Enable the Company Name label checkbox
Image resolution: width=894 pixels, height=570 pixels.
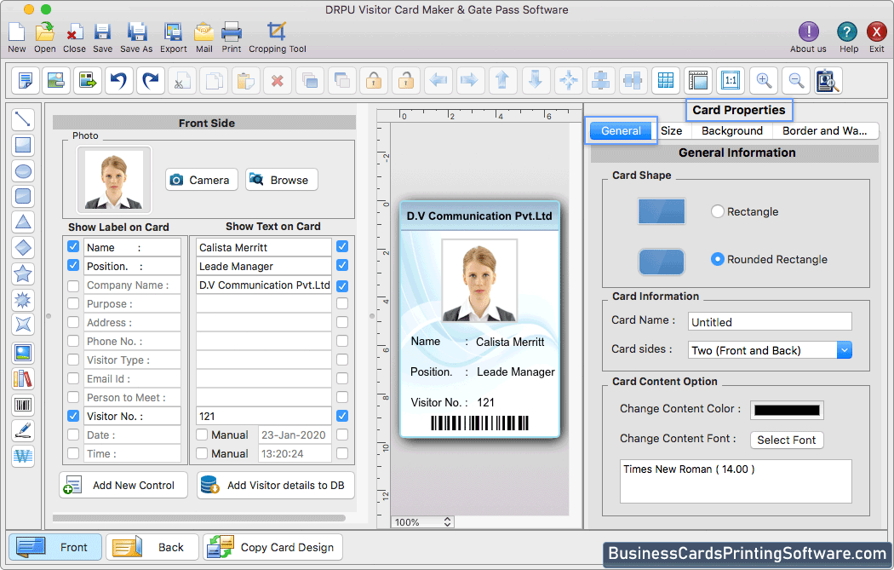coord(73,285)
